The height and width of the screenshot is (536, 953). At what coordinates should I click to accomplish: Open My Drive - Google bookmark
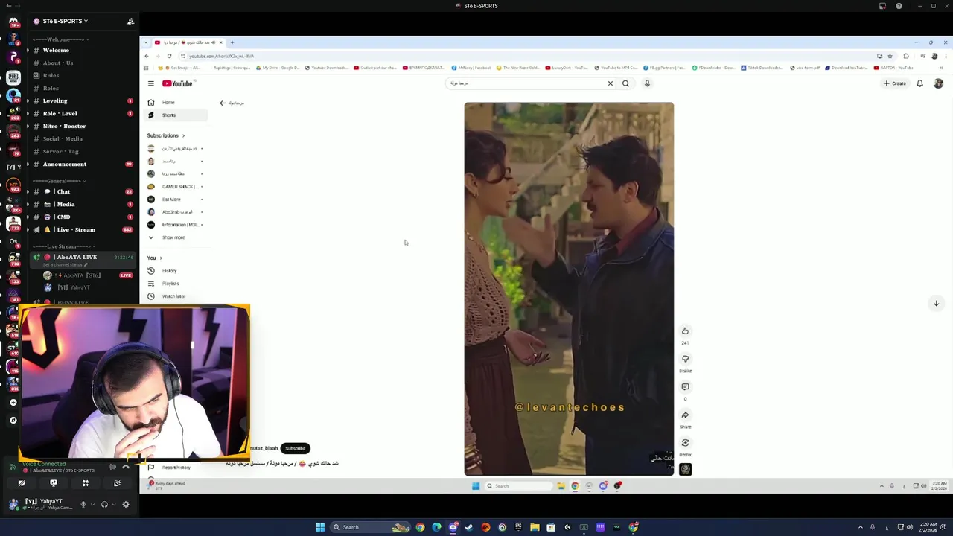(278, 68)
